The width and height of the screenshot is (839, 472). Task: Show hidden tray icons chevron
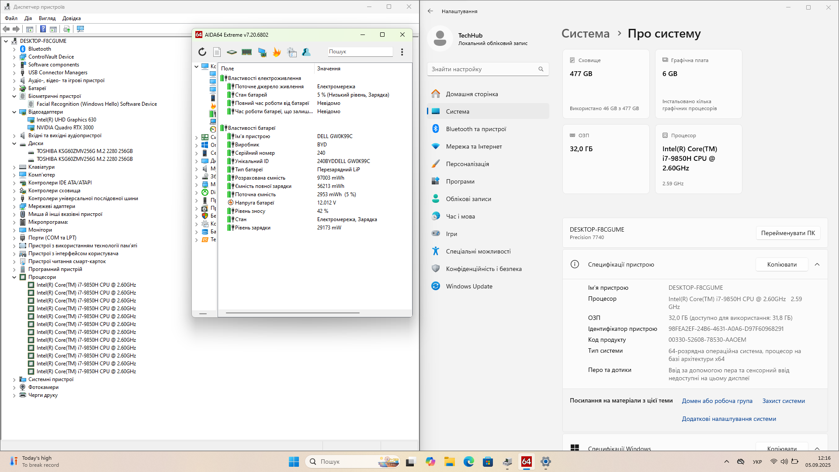tap(727, 462)
